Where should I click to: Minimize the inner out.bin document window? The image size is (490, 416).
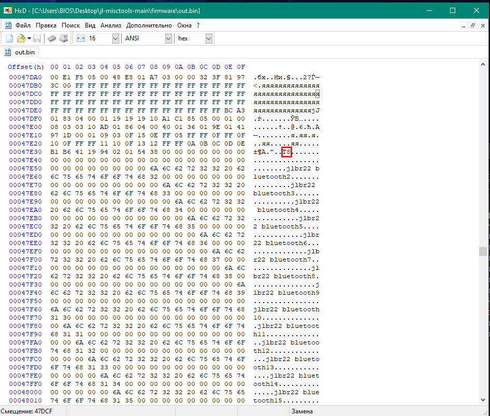464,25
